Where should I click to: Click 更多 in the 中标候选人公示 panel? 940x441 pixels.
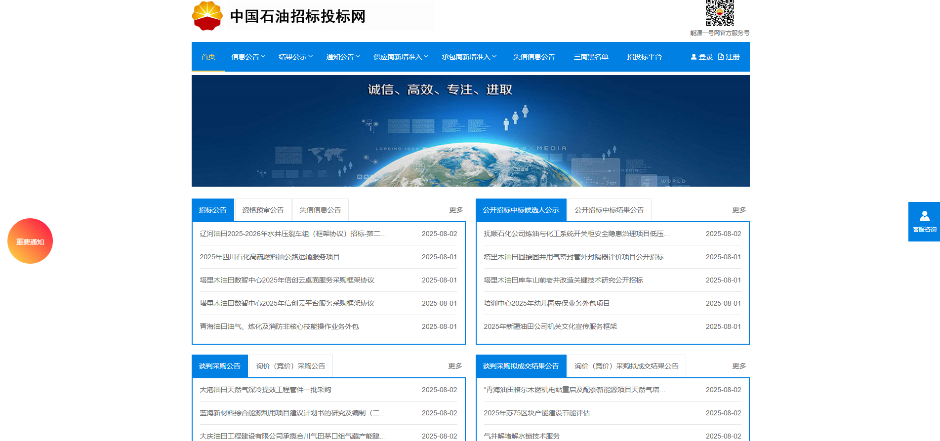point(739,210)
